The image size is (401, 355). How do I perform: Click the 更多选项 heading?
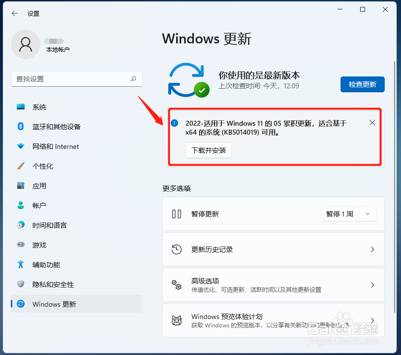pos(177,188)
